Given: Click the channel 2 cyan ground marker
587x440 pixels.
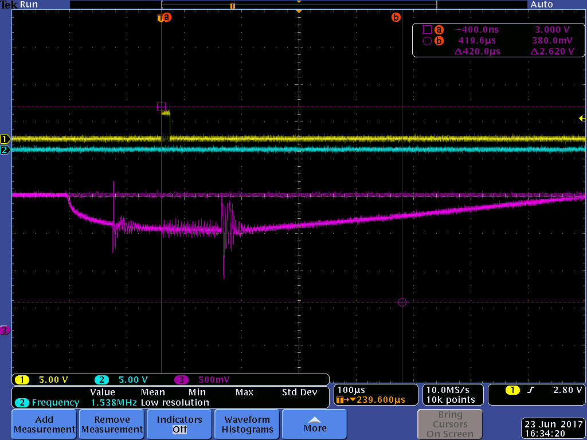Looking at the screenshot, I should tap(5, 150).
